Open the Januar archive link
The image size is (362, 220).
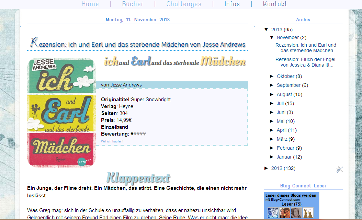(284, 157)
